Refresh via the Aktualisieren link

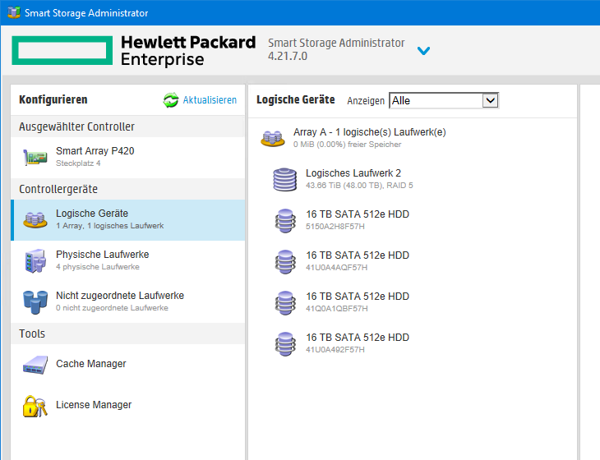point(210,100)
